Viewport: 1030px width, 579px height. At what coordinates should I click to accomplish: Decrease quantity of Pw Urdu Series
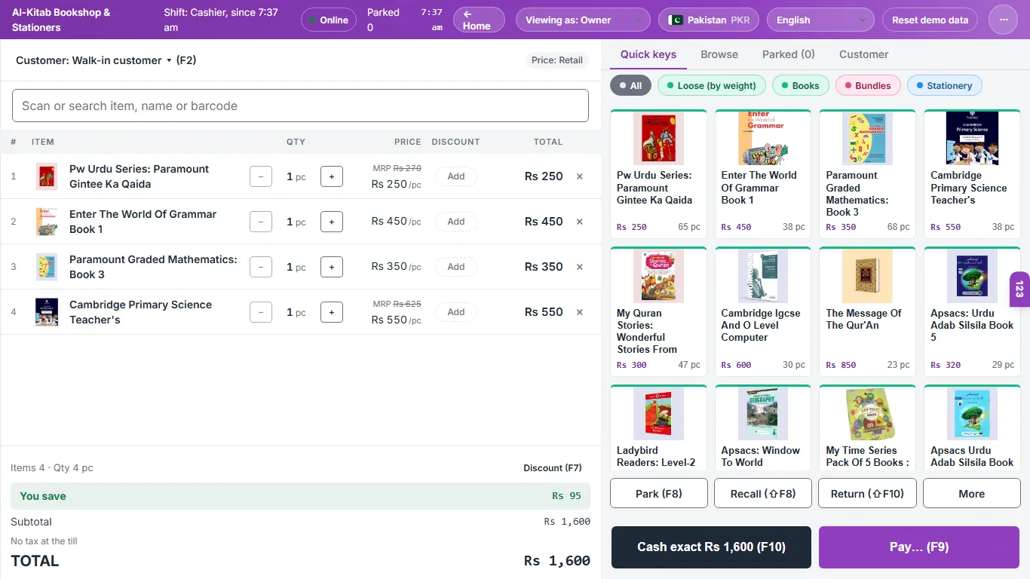pyautogui.click(x=261, y=176)
